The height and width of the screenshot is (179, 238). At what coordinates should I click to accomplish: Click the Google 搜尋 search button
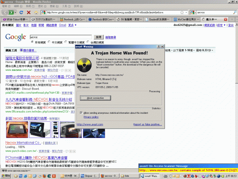pos(99,37)
